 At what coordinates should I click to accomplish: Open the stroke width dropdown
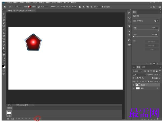click(x=49, y=7)
